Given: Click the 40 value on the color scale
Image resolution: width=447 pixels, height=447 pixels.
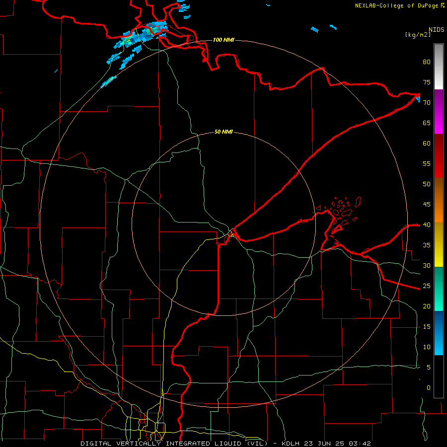Looking at the screenshot, I should (427, 224).
